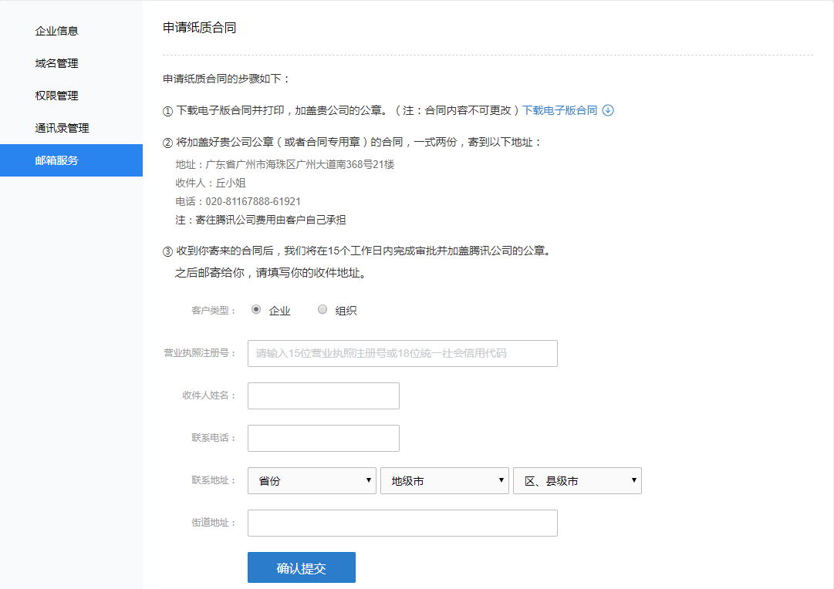
Task: Open 企业信息 in the sidebar
Action: (56, 31)
